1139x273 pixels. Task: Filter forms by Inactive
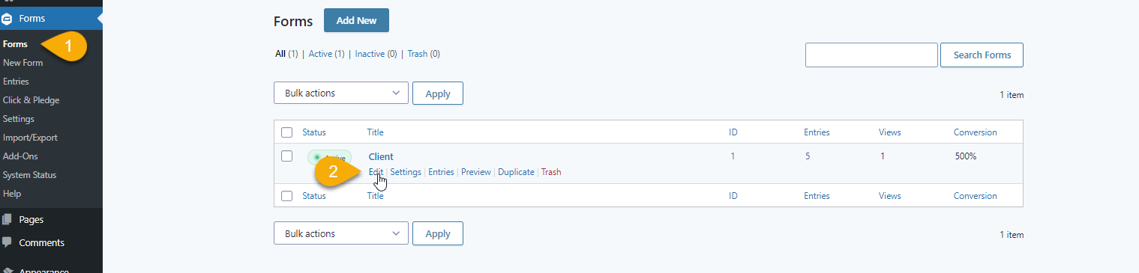[x=370, y=54]
